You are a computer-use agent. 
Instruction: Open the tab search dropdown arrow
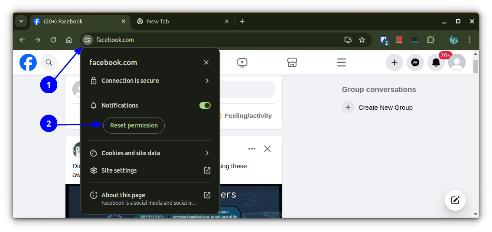21,21
